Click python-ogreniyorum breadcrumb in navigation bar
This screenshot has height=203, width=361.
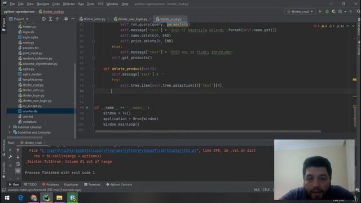[x=19, y=11]
